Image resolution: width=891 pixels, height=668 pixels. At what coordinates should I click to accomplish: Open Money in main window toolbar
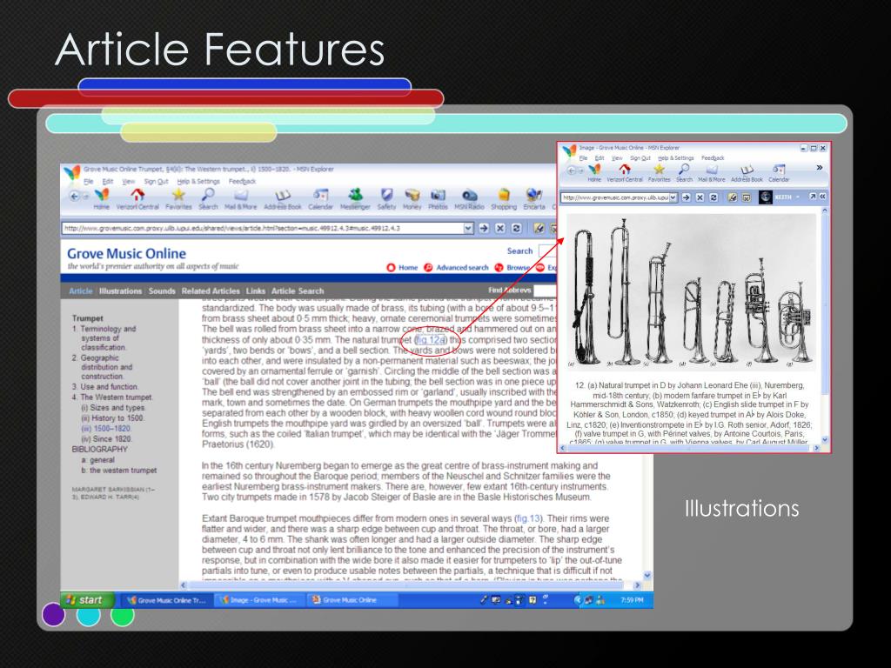[412, 199]
